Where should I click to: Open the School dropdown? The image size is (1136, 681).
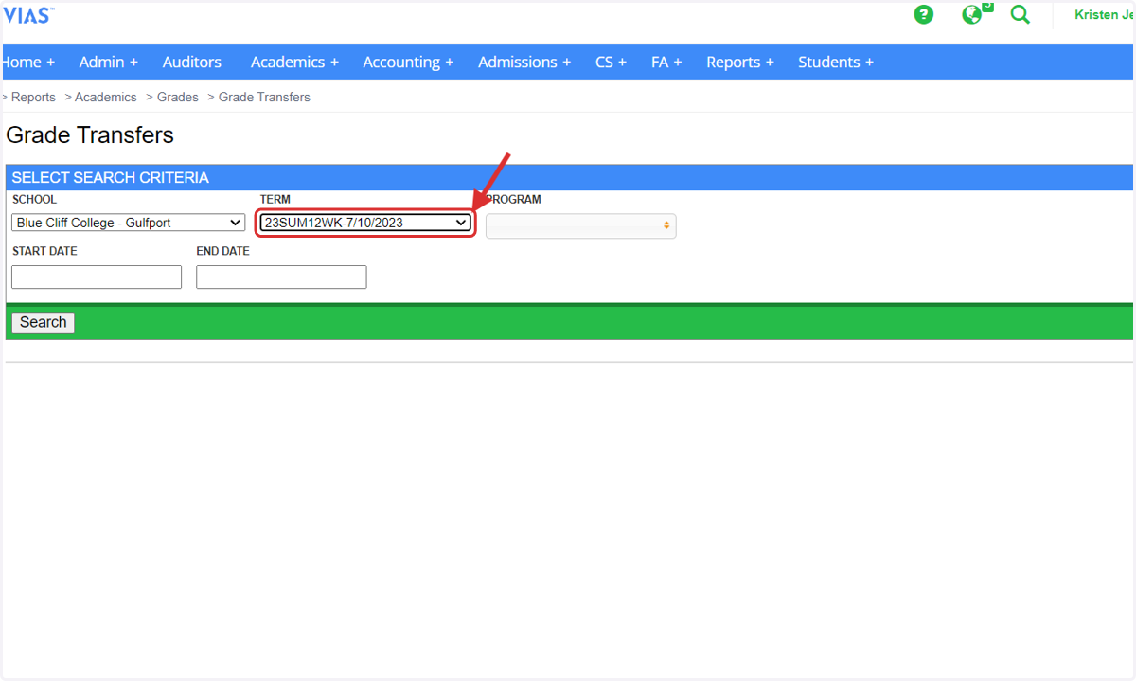(129, 223)
